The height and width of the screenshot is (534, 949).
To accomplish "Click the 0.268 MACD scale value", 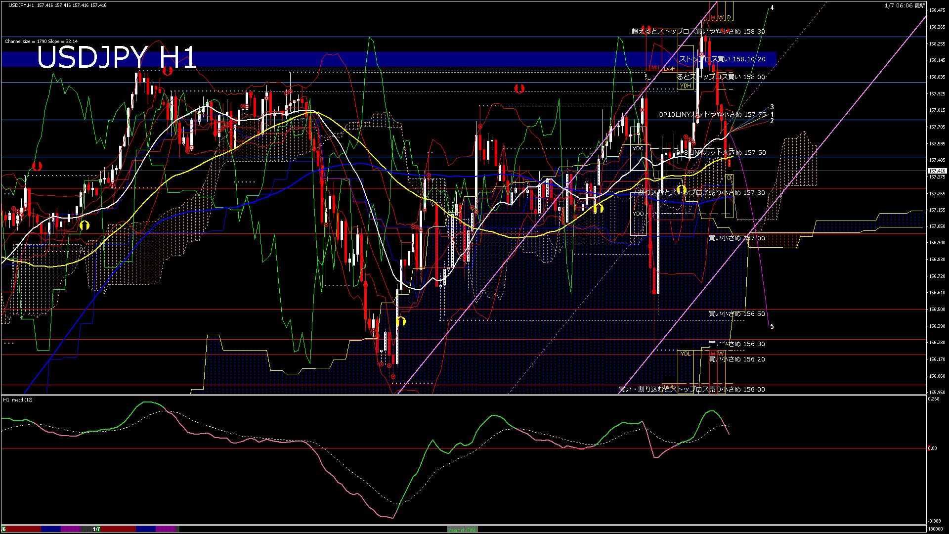I will click(x=934, y=399).
